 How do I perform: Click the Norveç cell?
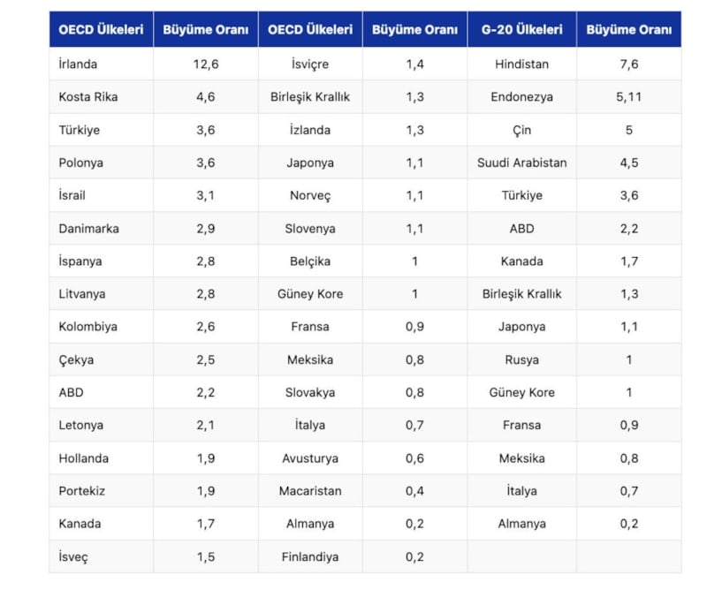tap(309, 195)
